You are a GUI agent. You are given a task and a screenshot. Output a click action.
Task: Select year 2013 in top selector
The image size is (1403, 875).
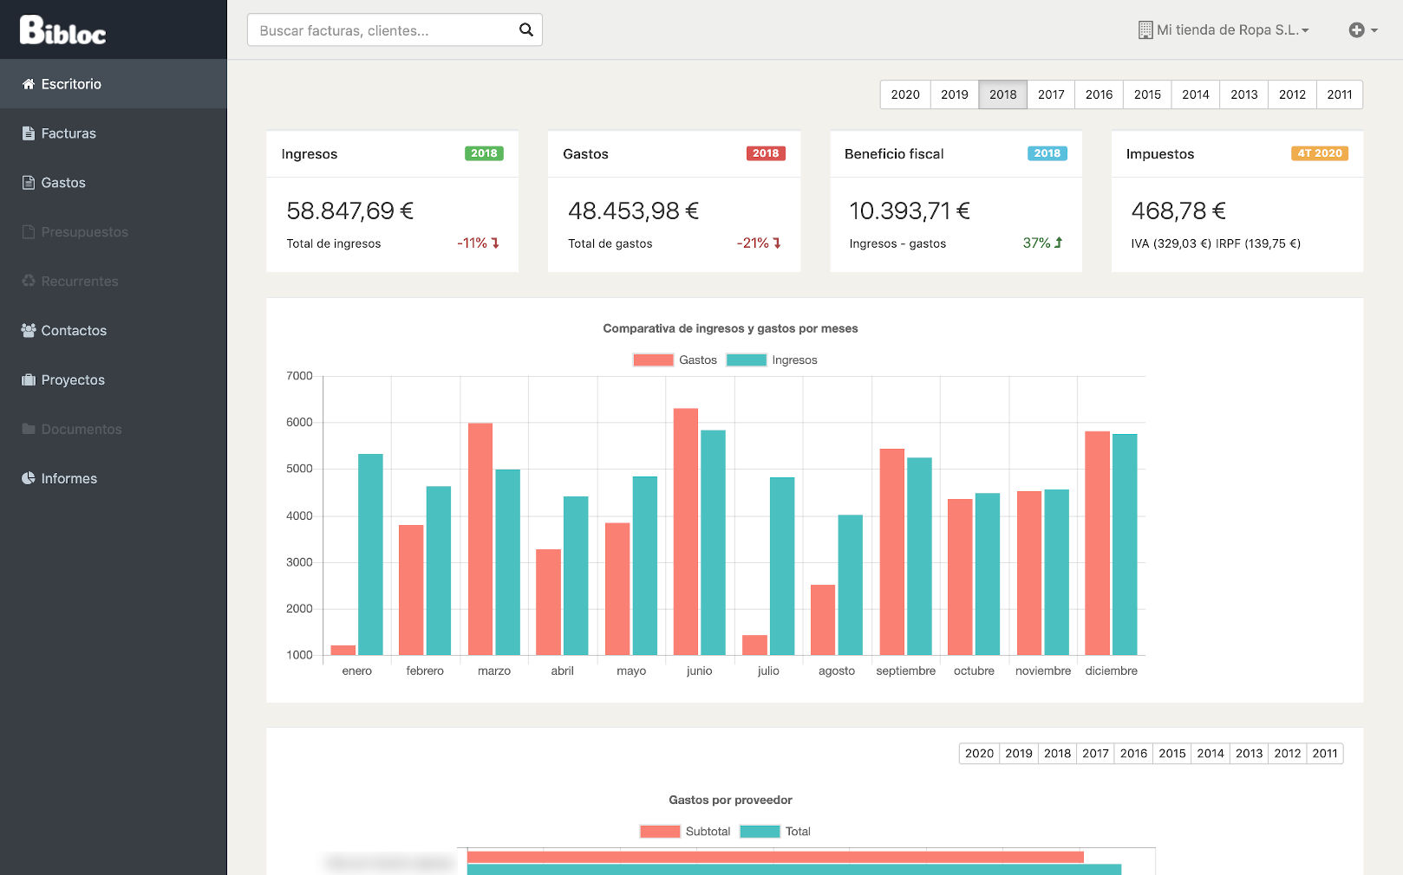click(1243, 94)
